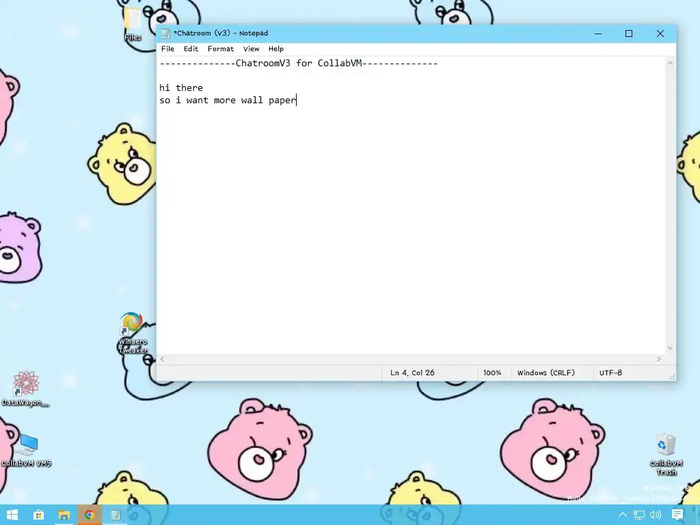Select the CollabVM Trash recycle bin icon

click(x=666, y=454)
